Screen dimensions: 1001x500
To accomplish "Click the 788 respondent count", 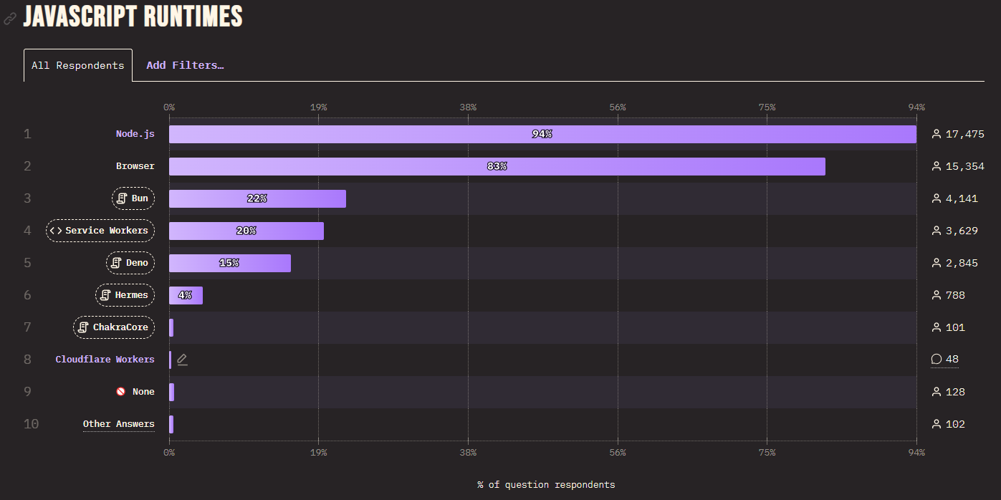I will pos(956,295).
